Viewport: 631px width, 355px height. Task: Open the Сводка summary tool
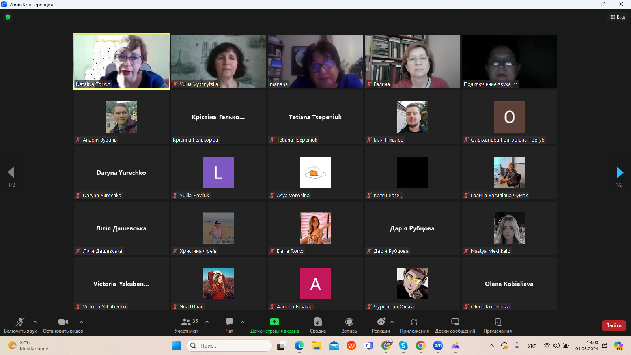[318, 322]
